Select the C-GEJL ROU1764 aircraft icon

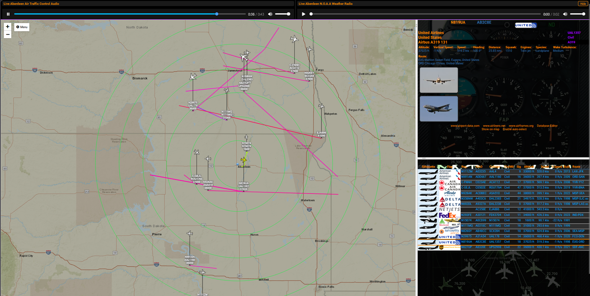click(196, 152)
